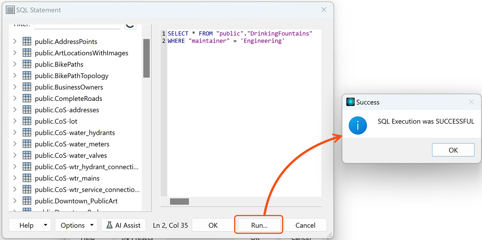The width and height of the screenshot is (482, 240).
Task: Close the SQL Statement window
Action: click(324, 10)
